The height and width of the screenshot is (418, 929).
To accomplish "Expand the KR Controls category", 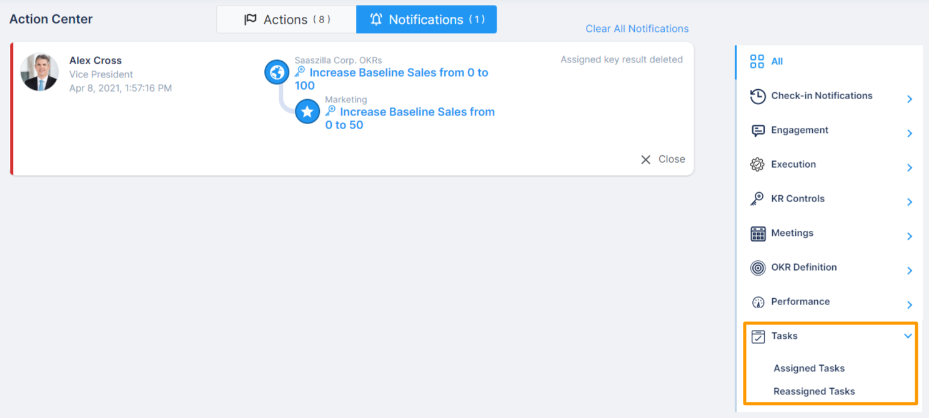I will [909, 202].
